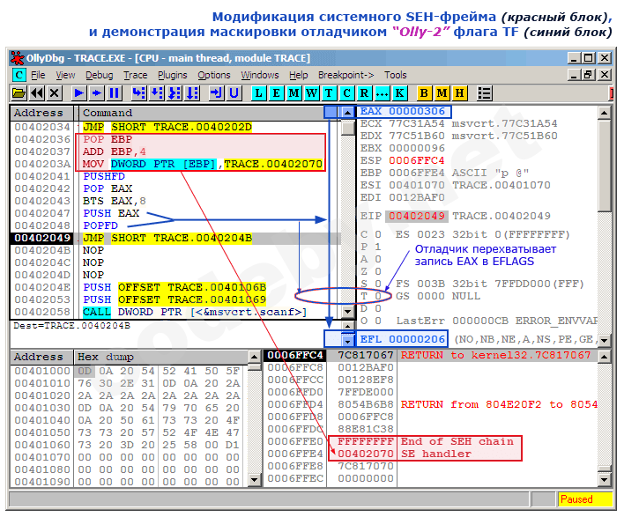Toggle the C carry flag value
The image size is (624, 517).
tap(378, 234)
